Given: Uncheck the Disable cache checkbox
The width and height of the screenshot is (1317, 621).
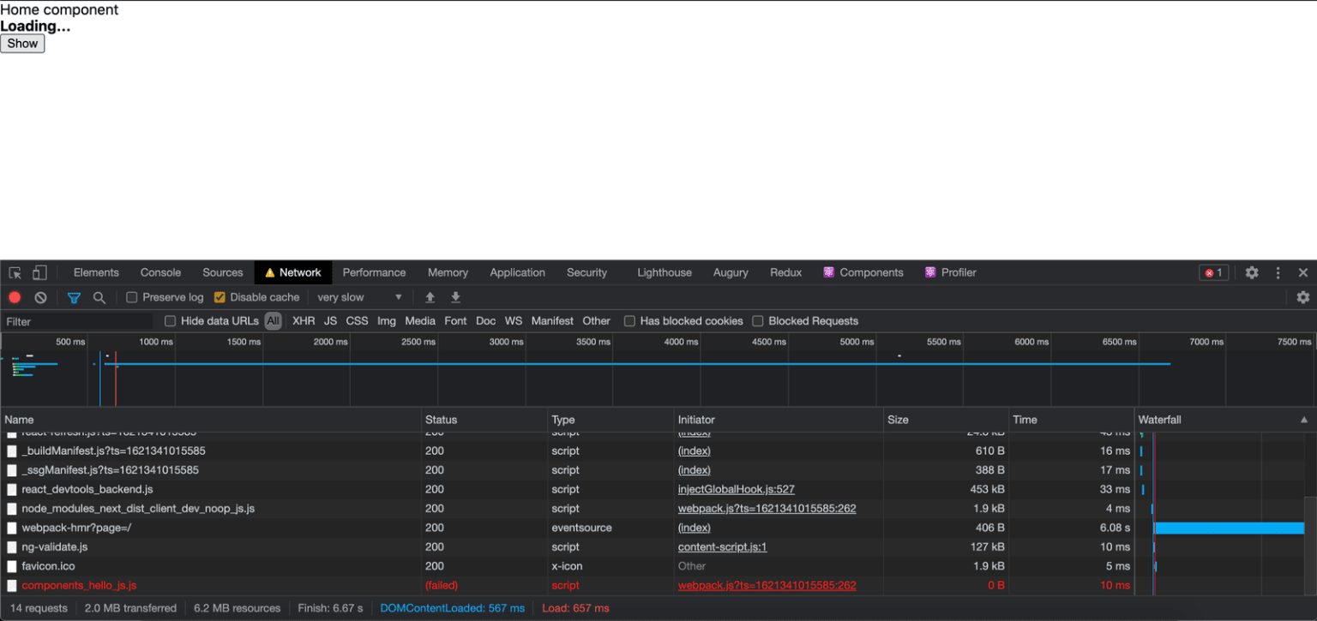Looking at the screenshot, I should coord(219,297).
